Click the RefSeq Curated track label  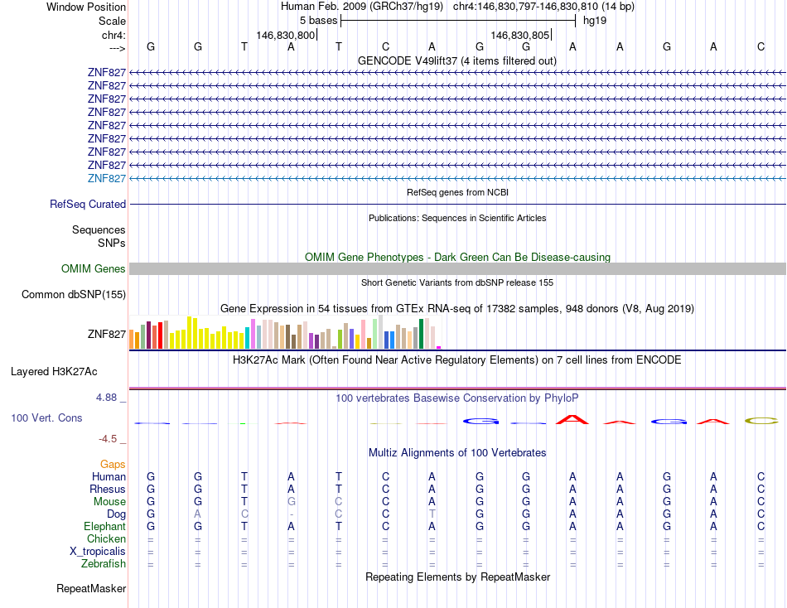(88, 205)
